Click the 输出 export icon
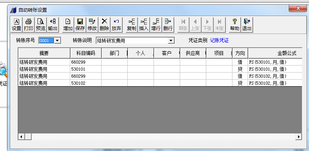This screenshot has height=151, width=309. 53,25
